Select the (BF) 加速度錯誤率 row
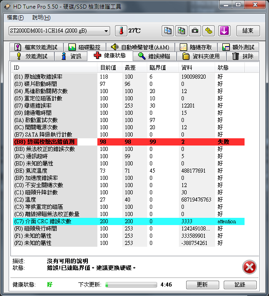Screen dimensions: 269x296 click(x=129, y=178)
